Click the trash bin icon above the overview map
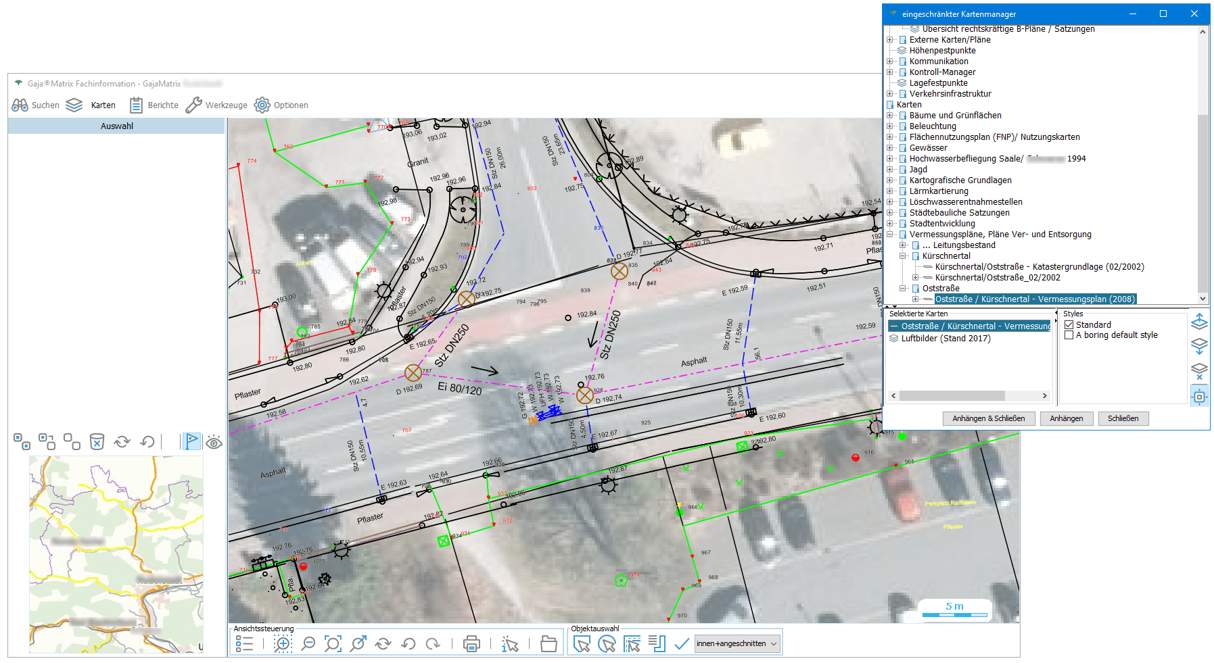Screen dimensions: 1214x663 pyautogui.click(x=97, y=442)
